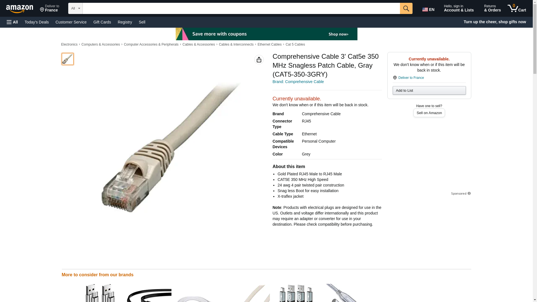Click the Sponsored info icon
537x302 pixels.
[469, 194]
